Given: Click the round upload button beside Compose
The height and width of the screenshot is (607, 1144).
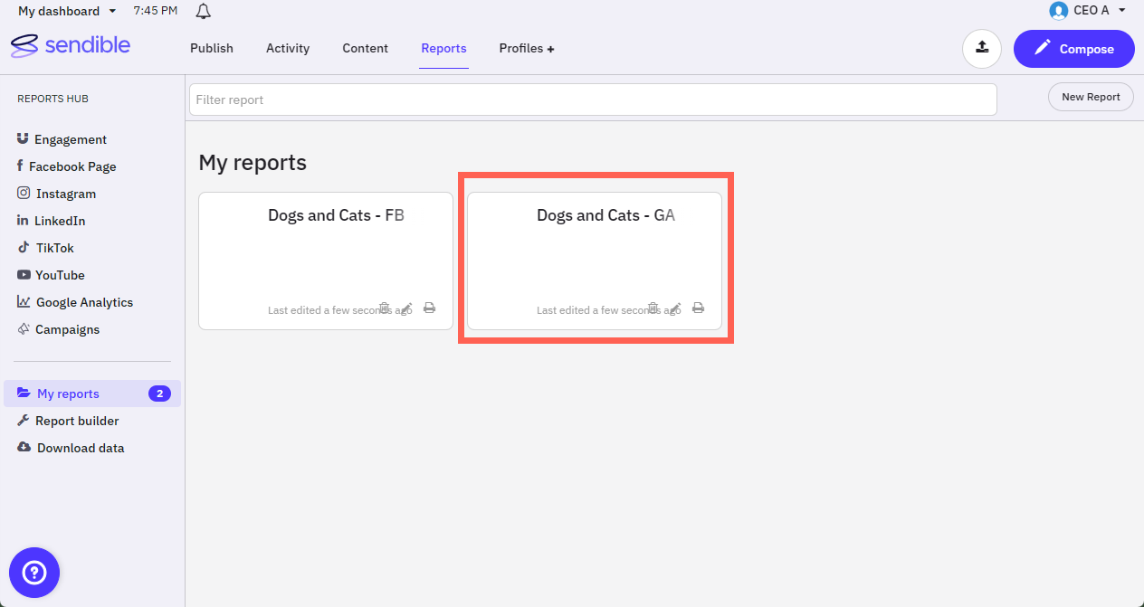Looking at the screenshot, I should tap(982, 49).
